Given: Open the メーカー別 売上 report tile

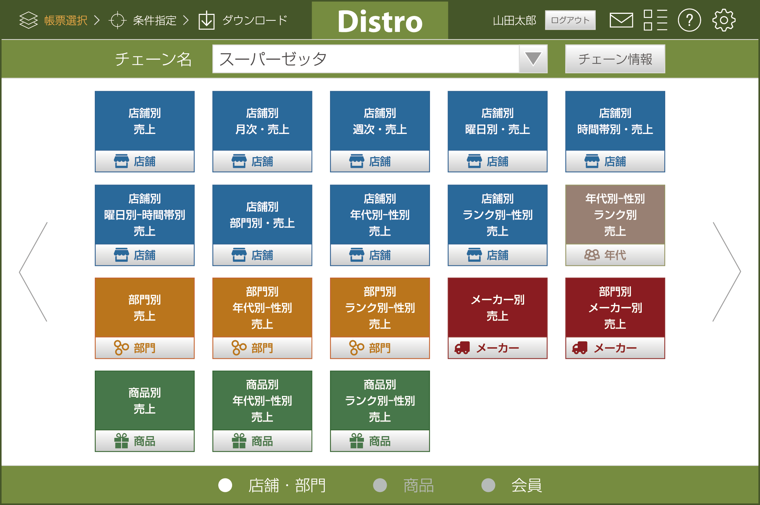Looking at the screenshot, I should 497,318.
